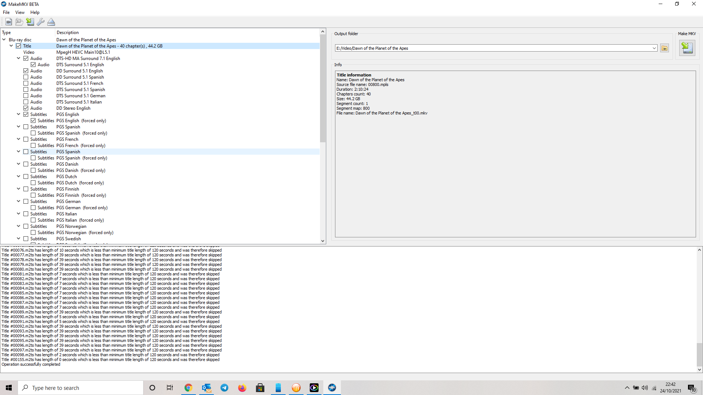Viewport: 703px width, 395px height.
Task: Click the Description column header
Action: (187, 33)
